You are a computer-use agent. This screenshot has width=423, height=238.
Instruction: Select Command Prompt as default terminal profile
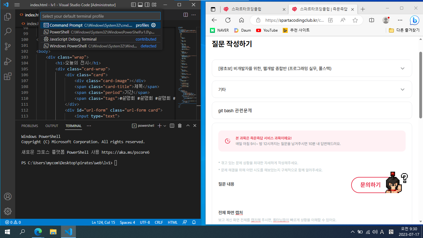101,25
